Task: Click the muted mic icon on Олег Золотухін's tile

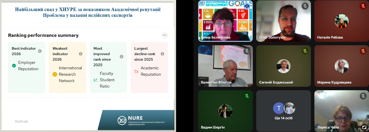Action: [x=305, y=6]
